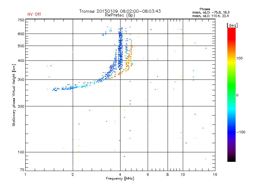Viewport: 253px width, 190px height.
Task: Click the plot title 'Tromsø 20150109 08:02:00-08:03:43'
Action: 120,11
